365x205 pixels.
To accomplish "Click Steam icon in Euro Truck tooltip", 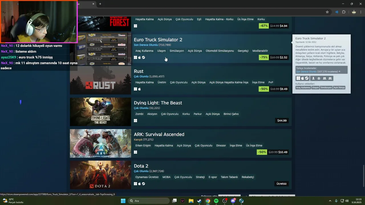I will pos(307,78).
